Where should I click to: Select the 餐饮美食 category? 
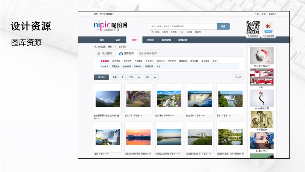(205, 61)
